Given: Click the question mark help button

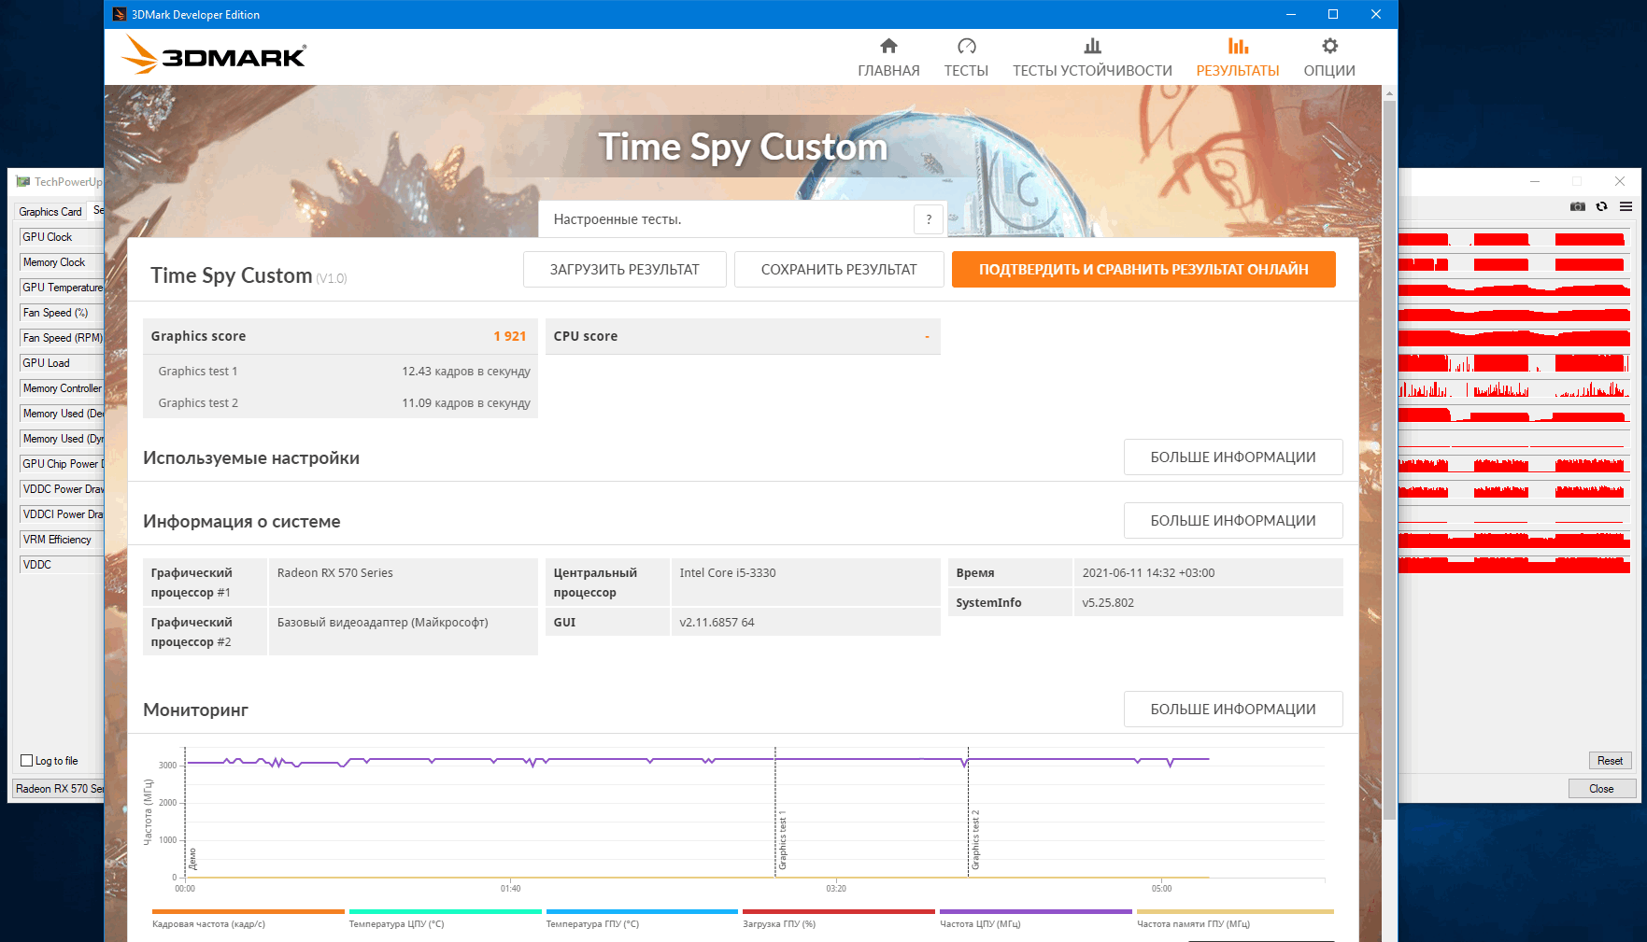Looking at the screenshot, I should point(929,219).
